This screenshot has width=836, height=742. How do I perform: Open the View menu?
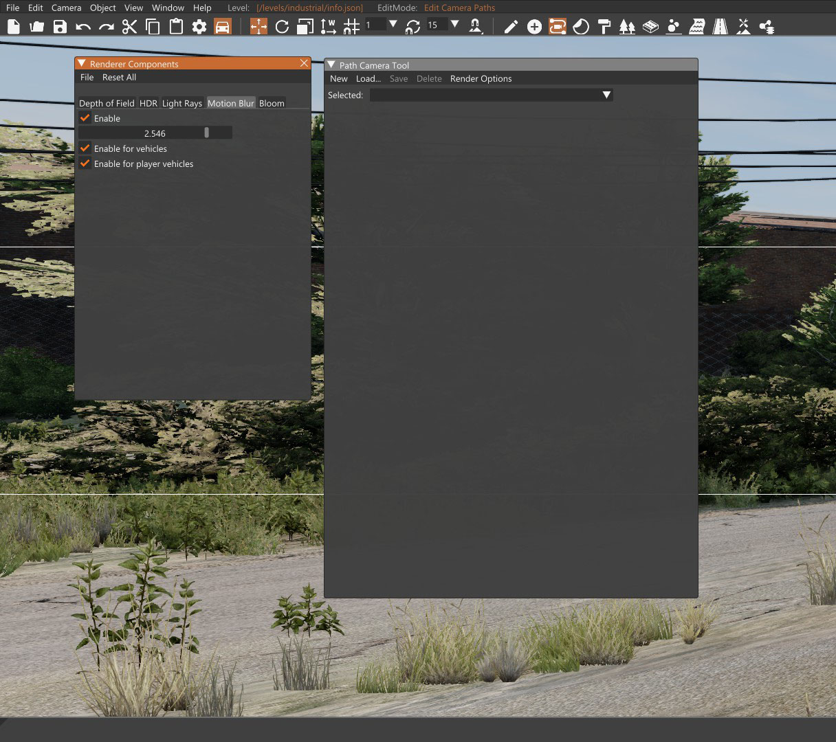tap(133, 8)
